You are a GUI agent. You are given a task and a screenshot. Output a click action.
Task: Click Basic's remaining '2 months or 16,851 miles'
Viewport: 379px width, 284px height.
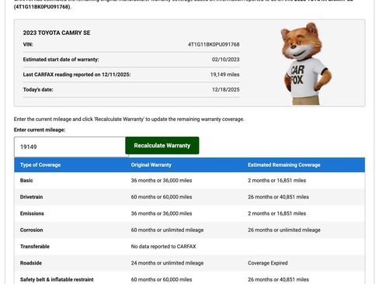tap(276, 180)
